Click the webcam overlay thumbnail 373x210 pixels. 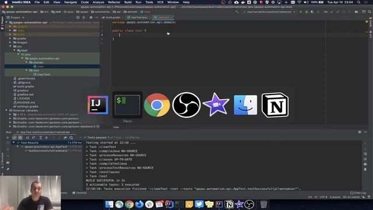[30, 193]
